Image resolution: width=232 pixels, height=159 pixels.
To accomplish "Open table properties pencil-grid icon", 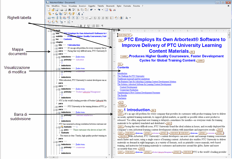I will pos(116,18).
